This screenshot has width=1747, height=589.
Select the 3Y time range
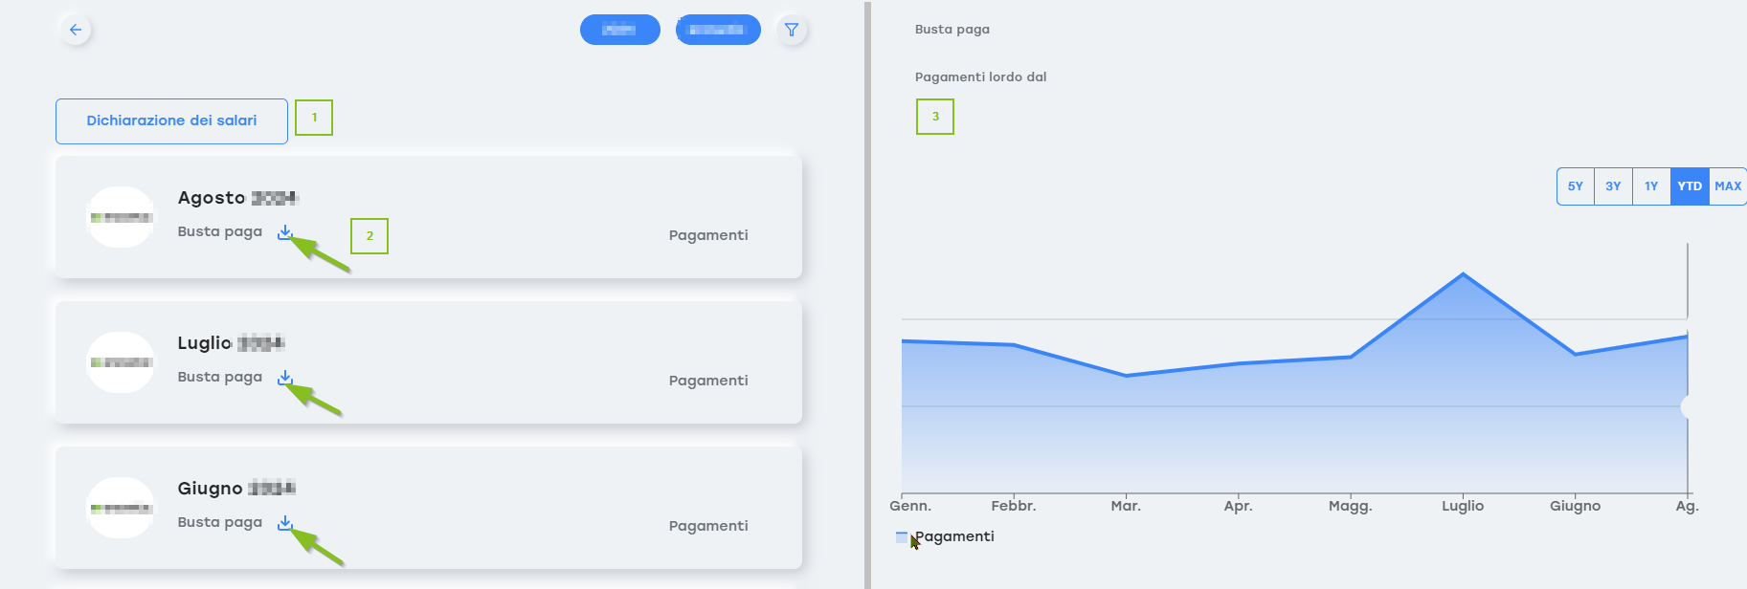1613,186
